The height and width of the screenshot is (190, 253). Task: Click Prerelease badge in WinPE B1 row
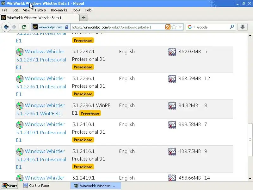tap(90, 113)
